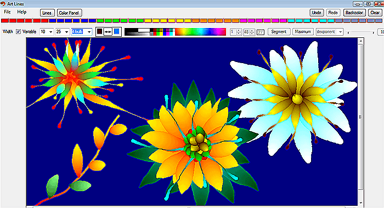Viewport: 384px width, 208px height.
Task: Click the Segment button
Action: coord(279,32)
